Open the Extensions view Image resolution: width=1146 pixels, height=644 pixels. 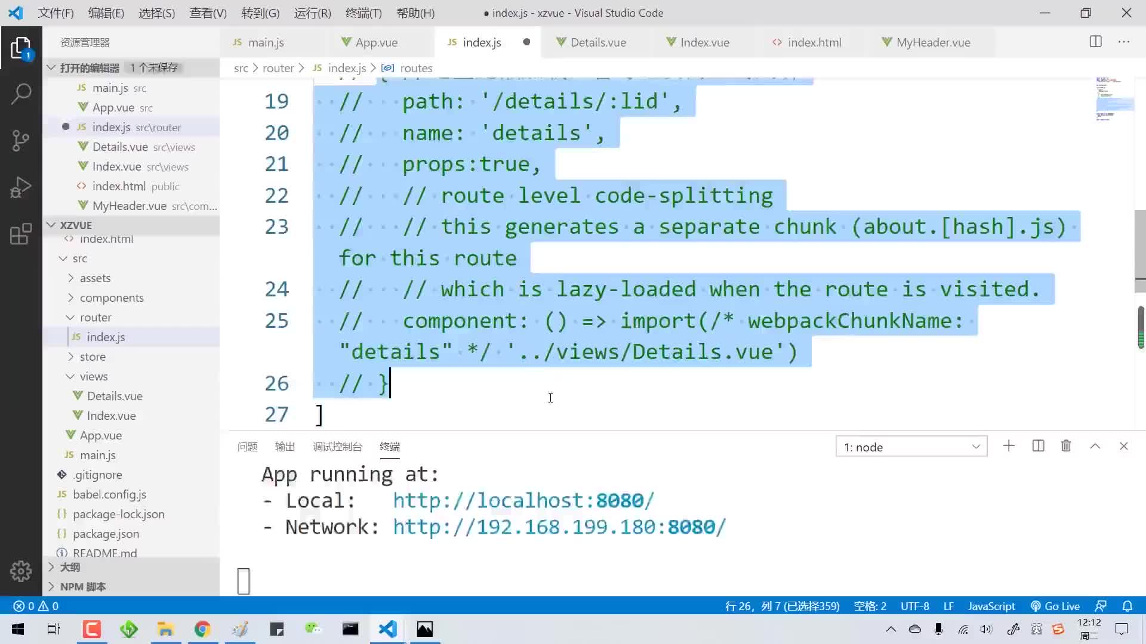pyautogui.click(x=21, y=234)
